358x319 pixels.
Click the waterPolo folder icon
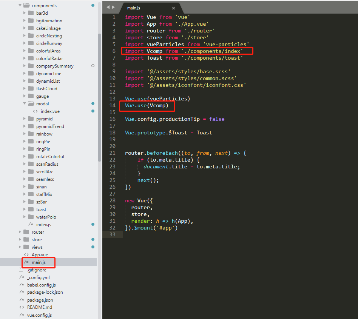(31, 217)
